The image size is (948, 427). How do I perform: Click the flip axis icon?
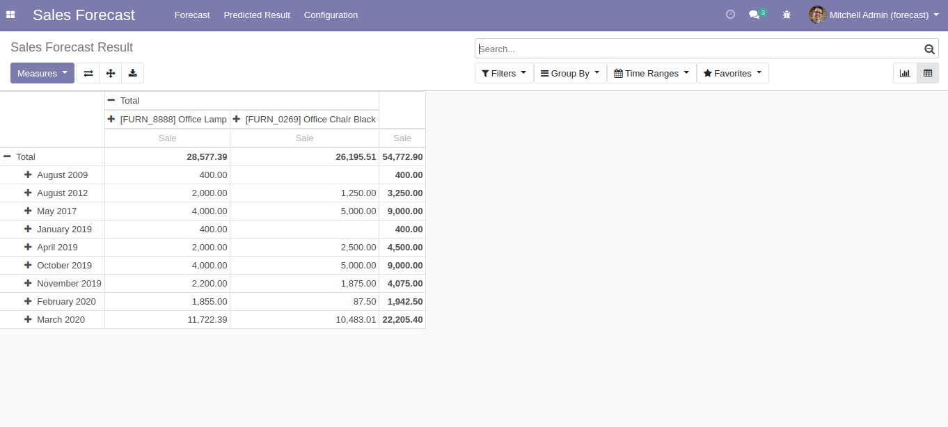coord(88,73)
